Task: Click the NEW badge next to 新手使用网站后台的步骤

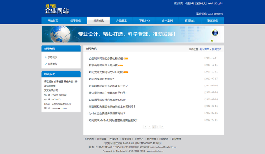Action: [x=120, y=65]
